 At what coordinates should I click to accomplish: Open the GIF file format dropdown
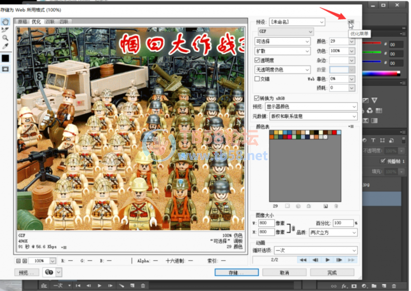(x=286, y=32)
